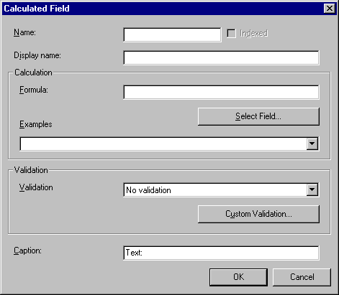Viewport: 339px width, 295px height.
Task: Click the Name: label
Action: (24, 32)
